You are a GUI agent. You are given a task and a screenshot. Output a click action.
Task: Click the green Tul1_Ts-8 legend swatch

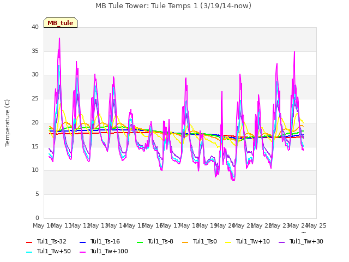click(x=140, y=242)
